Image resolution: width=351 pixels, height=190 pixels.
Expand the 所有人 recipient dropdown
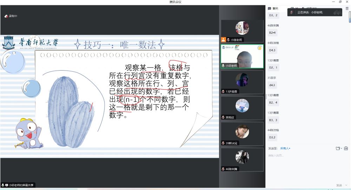click(x=285, y=148)
